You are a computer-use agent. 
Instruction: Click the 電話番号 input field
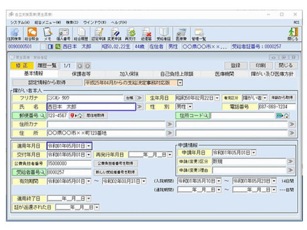[277, 106]
